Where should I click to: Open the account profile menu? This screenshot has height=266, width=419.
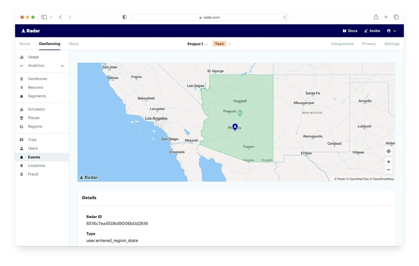[391, 31]
